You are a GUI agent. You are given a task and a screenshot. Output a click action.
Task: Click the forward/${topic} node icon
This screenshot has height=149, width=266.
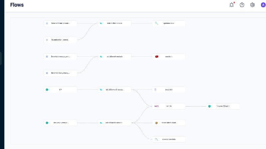tap(209, 106)
